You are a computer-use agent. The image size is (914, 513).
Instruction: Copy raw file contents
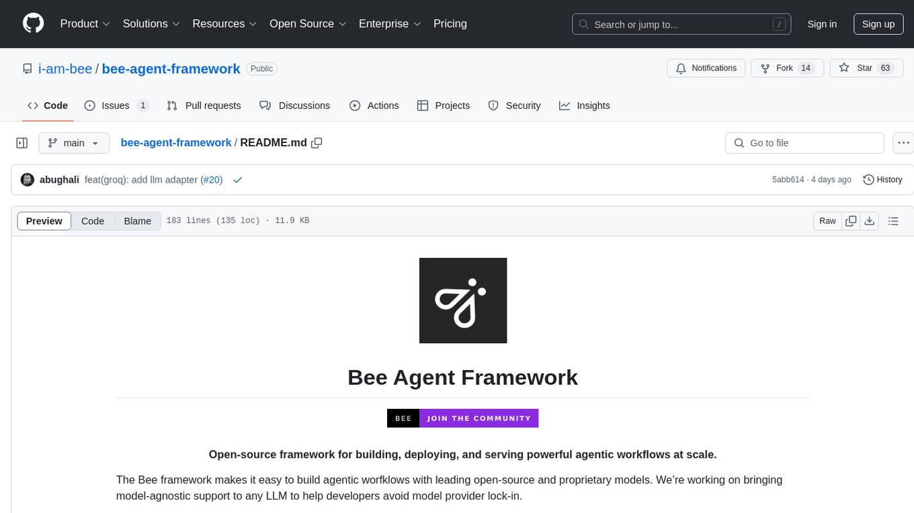tap(851, 221)
